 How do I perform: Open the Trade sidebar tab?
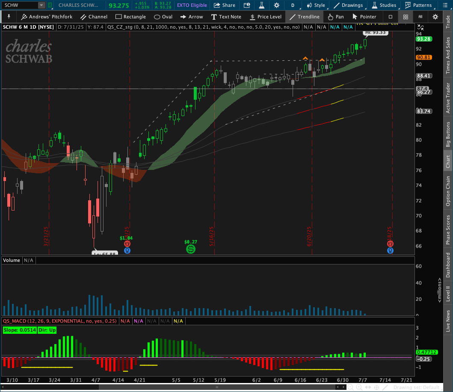(448, 22)
